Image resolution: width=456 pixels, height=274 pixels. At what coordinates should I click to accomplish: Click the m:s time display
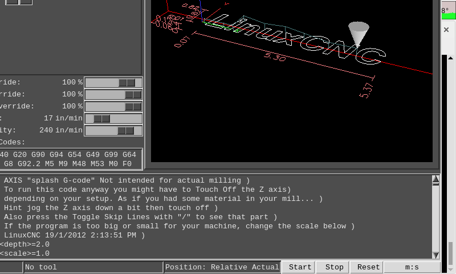click(412, 267)
